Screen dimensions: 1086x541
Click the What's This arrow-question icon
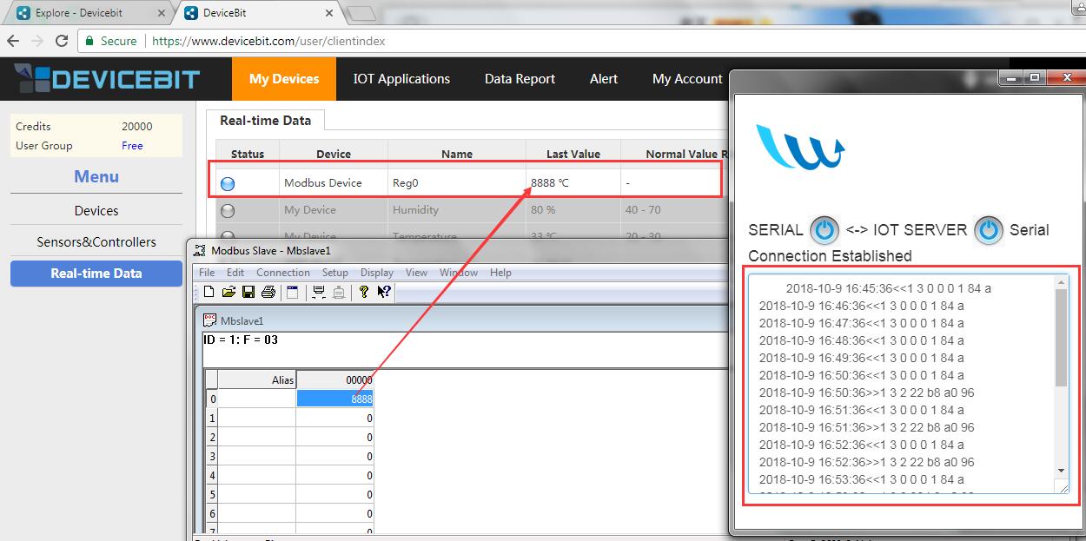pyautogui.click(x=383, y=292)
